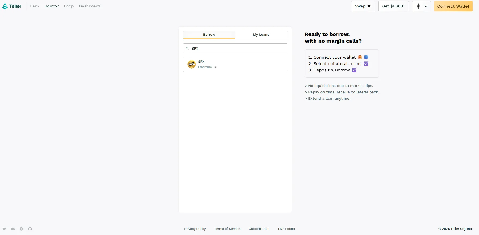The height and width of the screenshot is (235, 479).
Task: Click the SPX token logo icon
Action: [192, 64]
